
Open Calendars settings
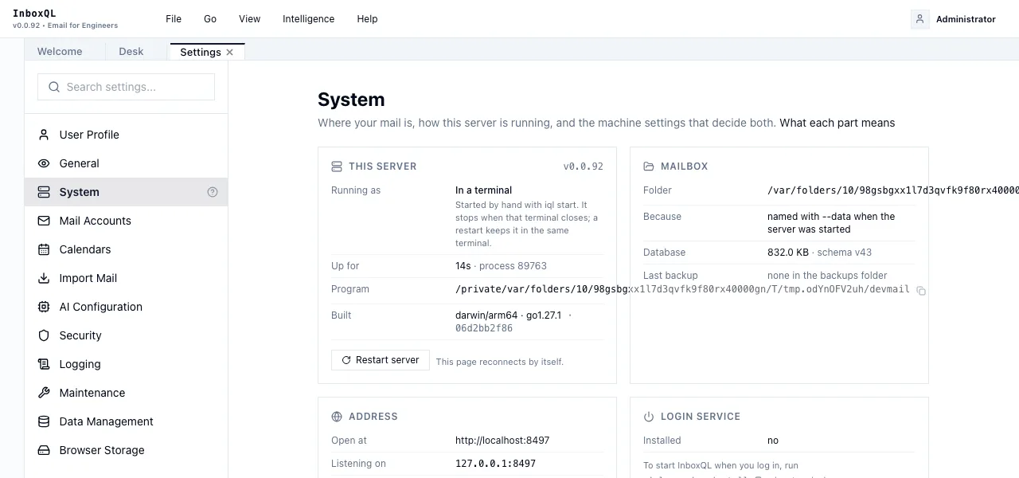126,249
